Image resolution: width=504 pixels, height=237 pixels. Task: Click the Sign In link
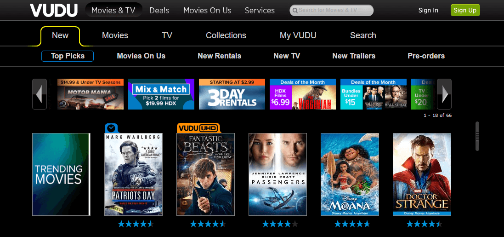point(428,10)
